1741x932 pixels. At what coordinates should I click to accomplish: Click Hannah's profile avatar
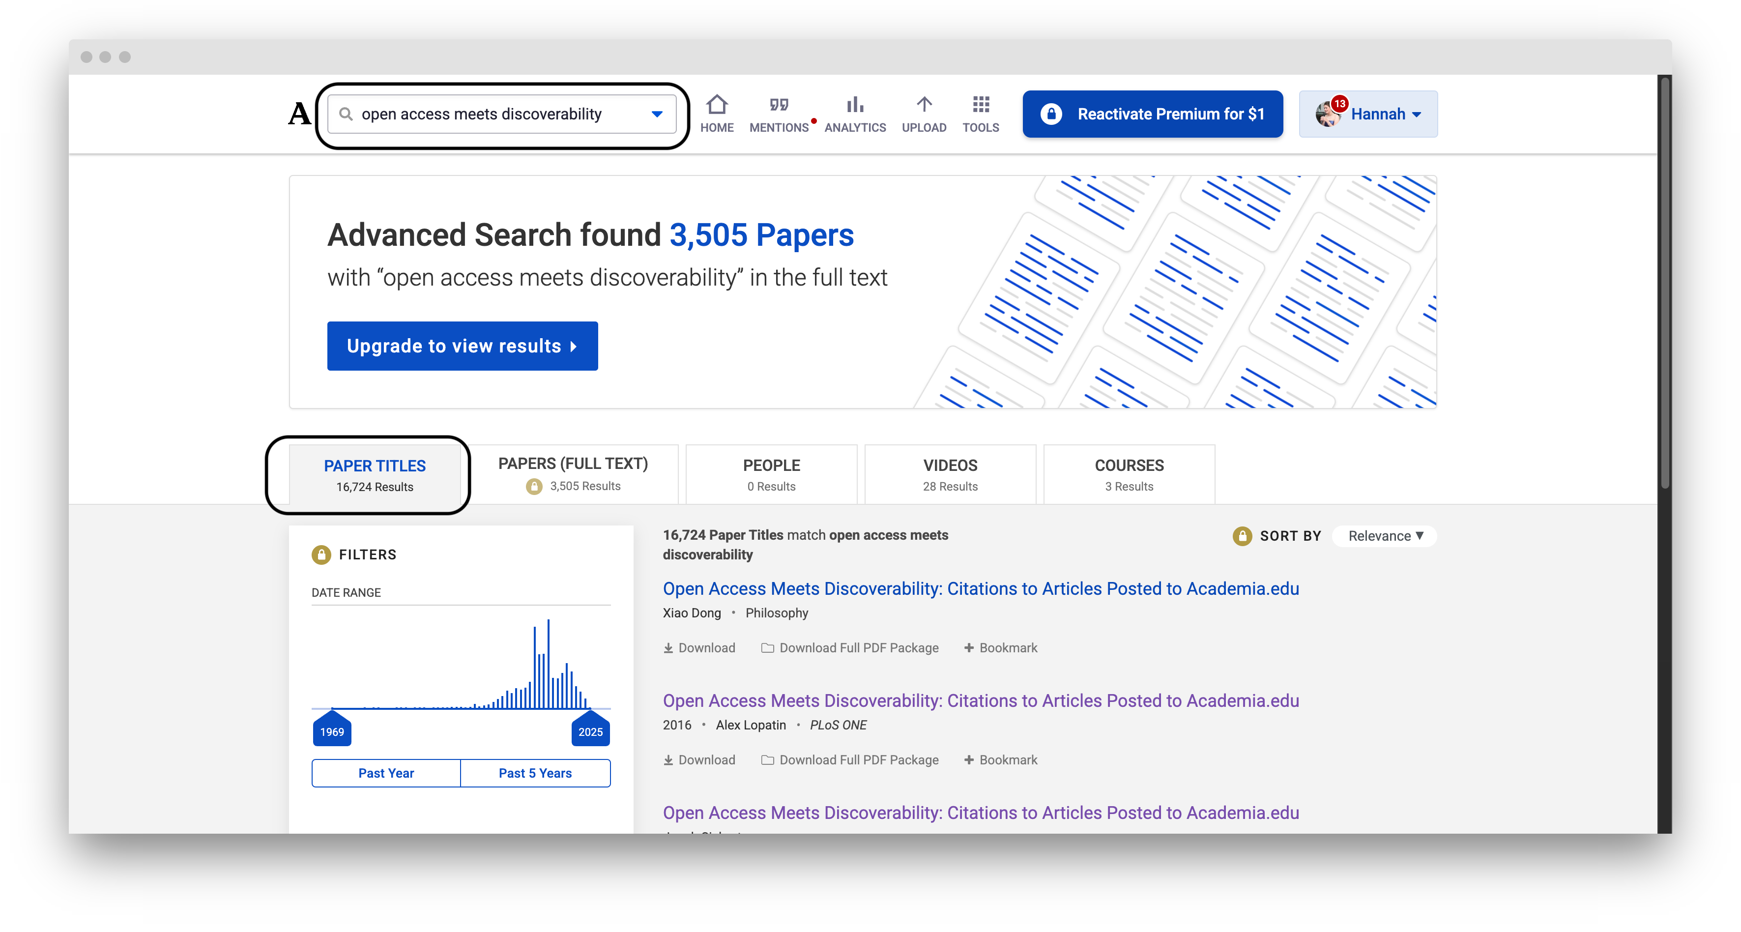tap(1327, 114)
